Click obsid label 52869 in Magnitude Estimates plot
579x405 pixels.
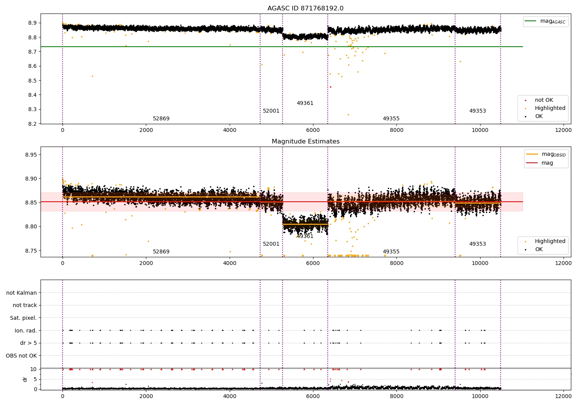(161, 252)
